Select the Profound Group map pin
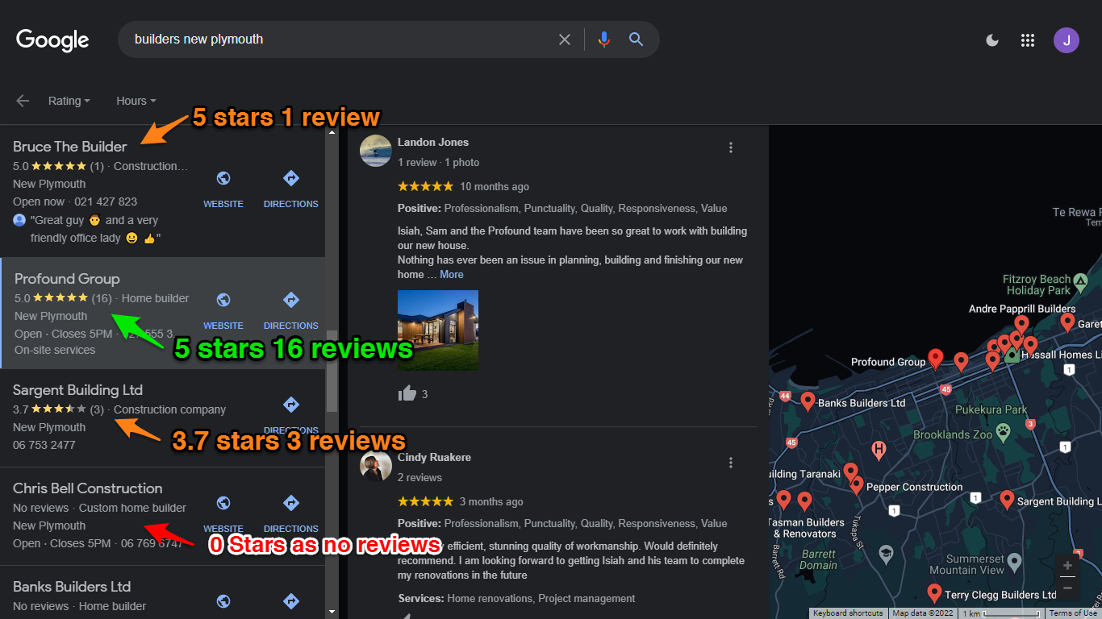1102x619 pixels. [x=936, y=359]
